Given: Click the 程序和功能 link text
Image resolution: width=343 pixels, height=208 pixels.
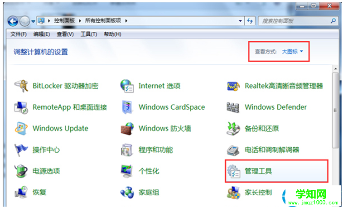Looking at the screenshot, I should pos(156,150).
